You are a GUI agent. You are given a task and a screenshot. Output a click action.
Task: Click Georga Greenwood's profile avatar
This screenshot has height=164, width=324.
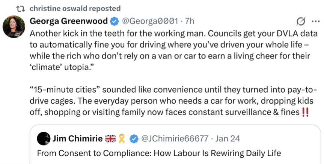pyautogui.click(x=14, y=27)
